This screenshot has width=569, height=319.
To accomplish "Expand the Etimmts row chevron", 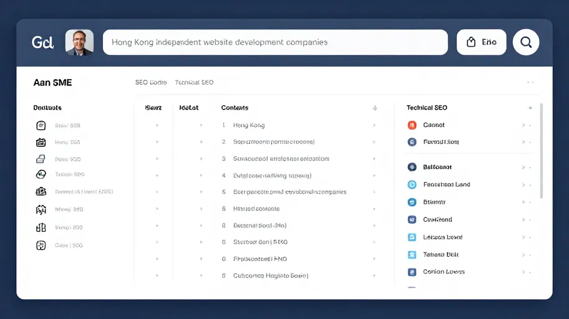I will click(x=523, y=202).
